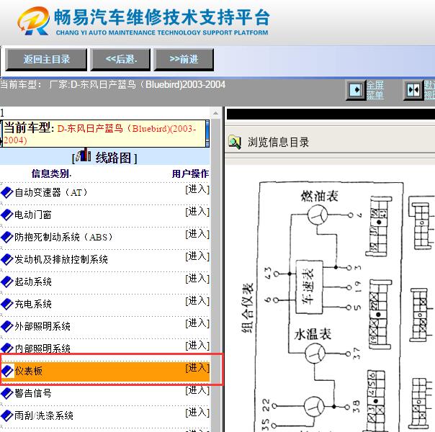Click the blue book icon for 电动门窗
435x432 pixels.
click(x=6, y=215)
